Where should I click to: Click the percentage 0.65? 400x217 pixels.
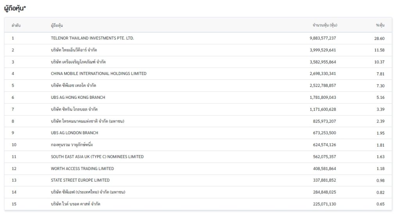(380, 204)
